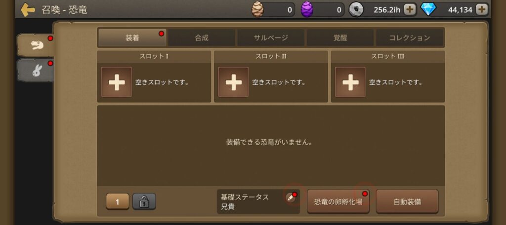Add a dinosaur to スロット III
The height and width of the screenshot is (225, 506).
350,82
